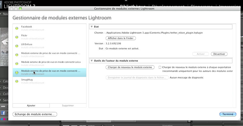Click the greyed-out Activer button
Screen dimensions: 243x126
200,54
